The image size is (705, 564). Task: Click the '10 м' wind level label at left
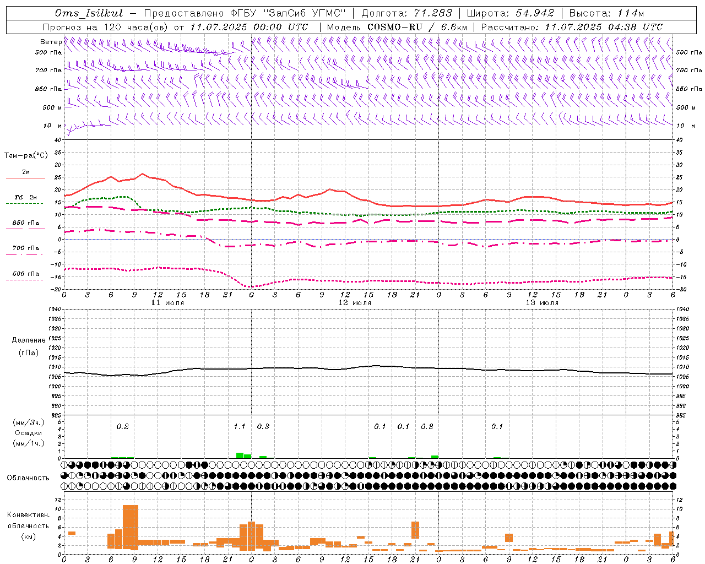point(52,126)
